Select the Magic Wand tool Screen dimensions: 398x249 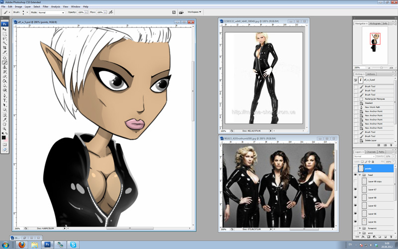[x=4, y=43]
